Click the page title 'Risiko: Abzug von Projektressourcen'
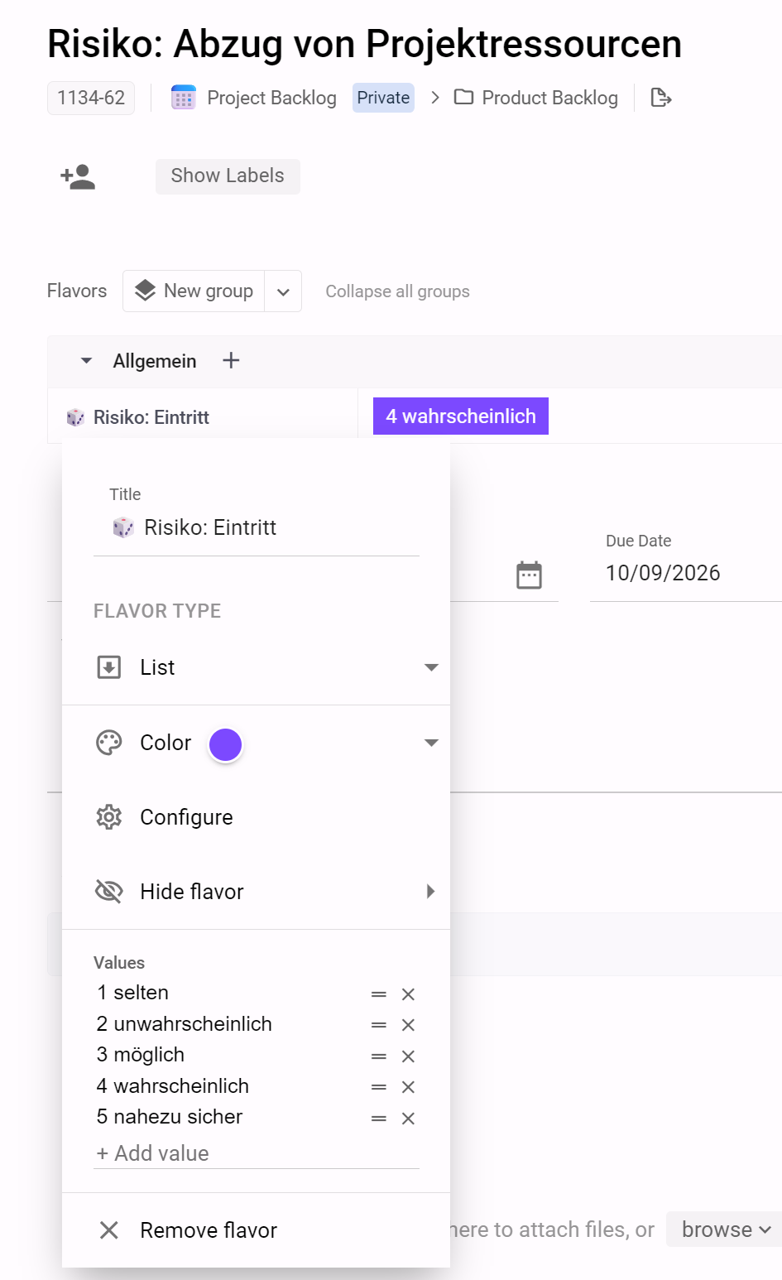782x1280 pixels. (364, 44)
